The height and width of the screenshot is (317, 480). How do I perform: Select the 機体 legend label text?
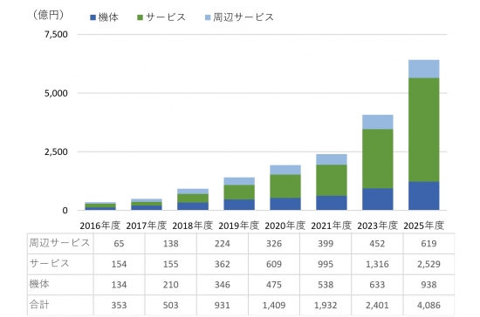click(108, 17)
